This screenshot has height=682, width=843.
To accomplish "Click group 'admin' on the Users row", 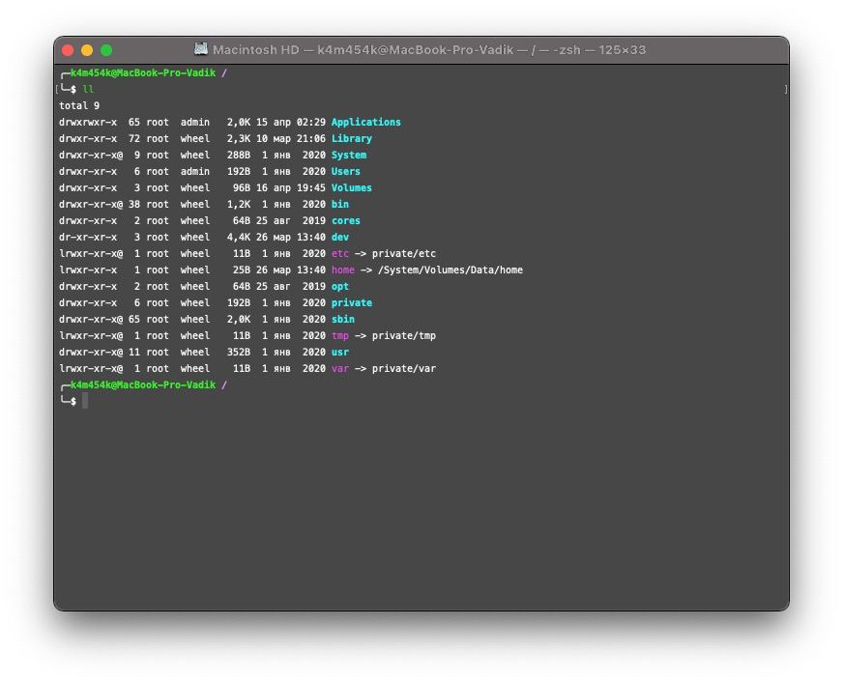I will (195, 171).
